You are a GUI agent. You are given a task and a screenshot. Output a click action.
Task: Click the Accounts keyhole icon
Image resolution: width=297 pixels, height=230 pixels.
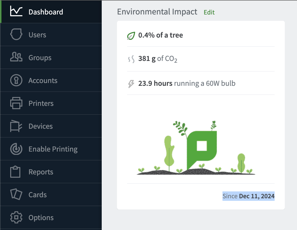click(16, 80)
